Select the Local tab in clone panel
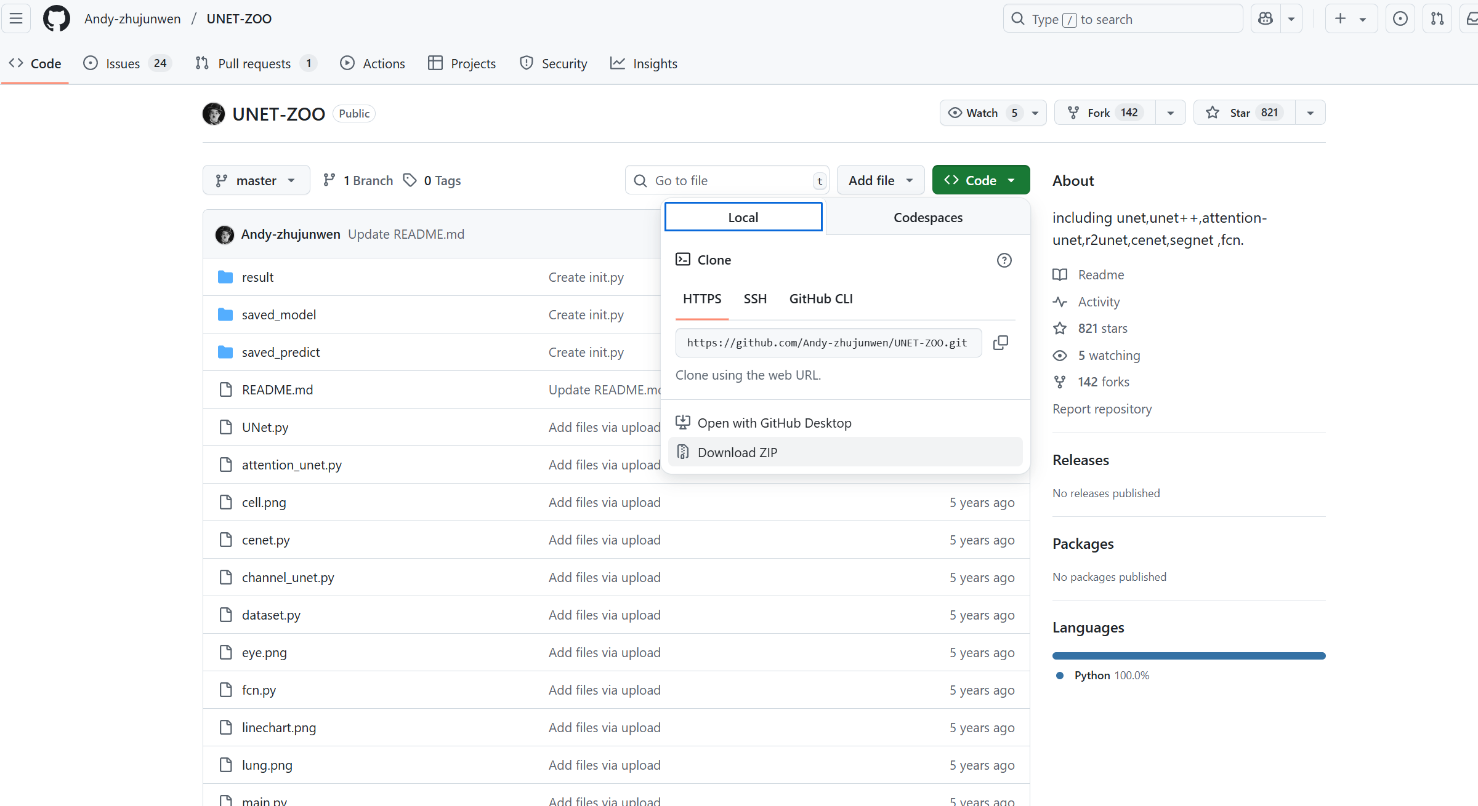The width and height of the screenshot is (1478, 806). 743,217
